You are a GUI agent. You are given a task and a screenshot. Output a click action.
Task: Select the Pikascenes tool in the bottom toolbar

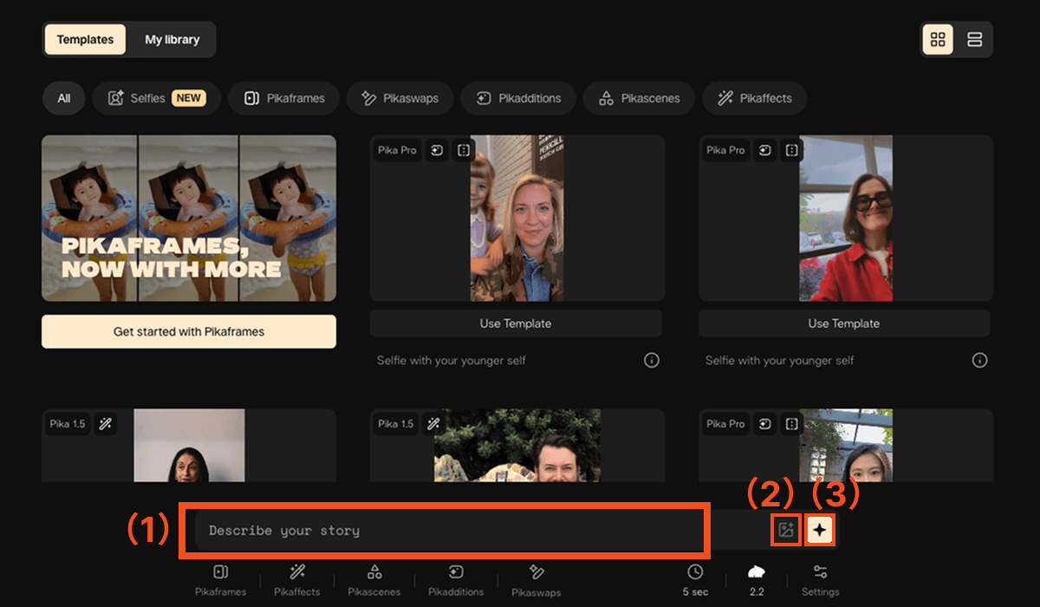point(374,580)
